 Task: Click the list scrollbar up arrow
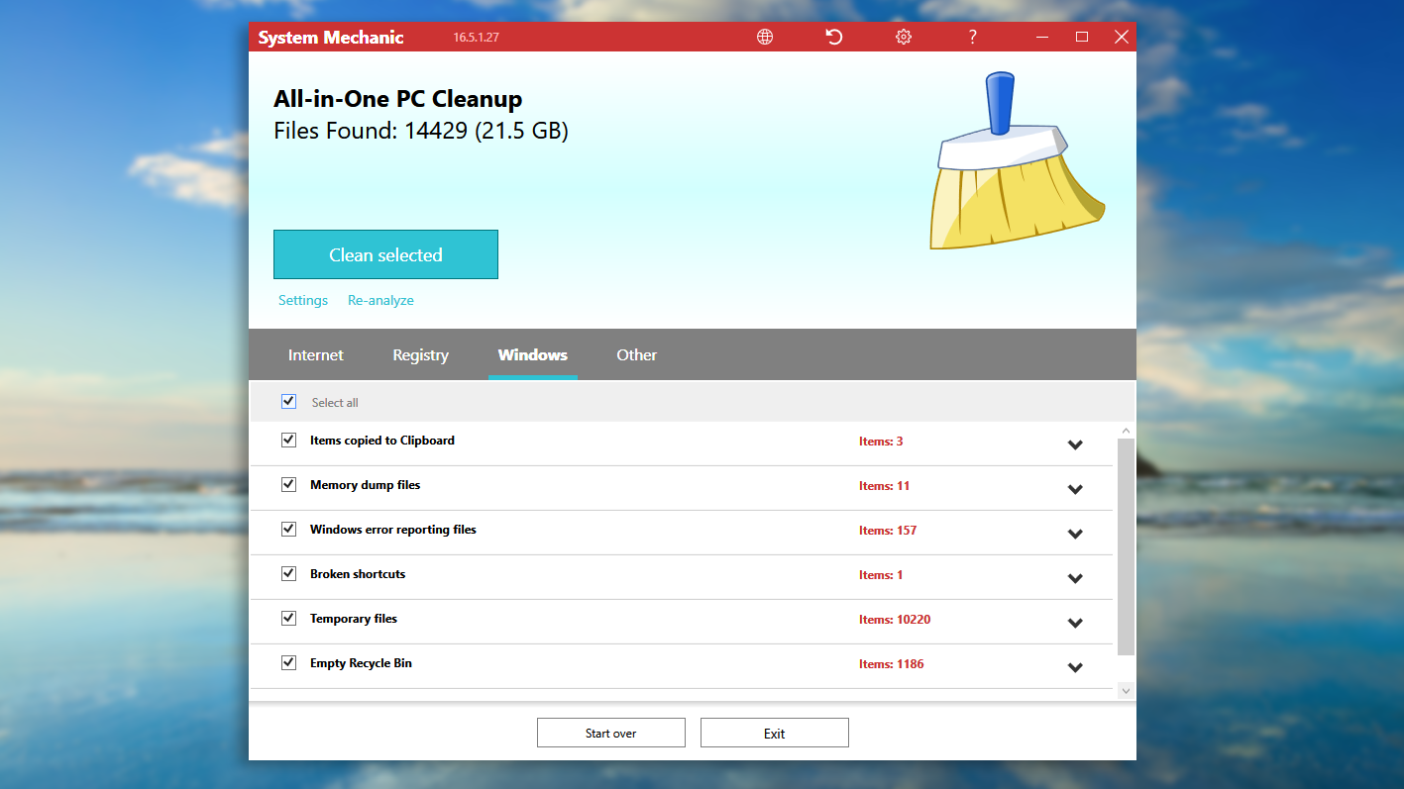coord(1126,431)
